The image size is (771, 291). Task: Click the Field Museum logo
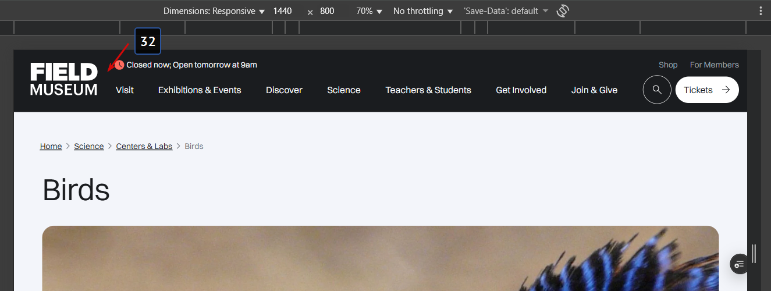point(64,79)
